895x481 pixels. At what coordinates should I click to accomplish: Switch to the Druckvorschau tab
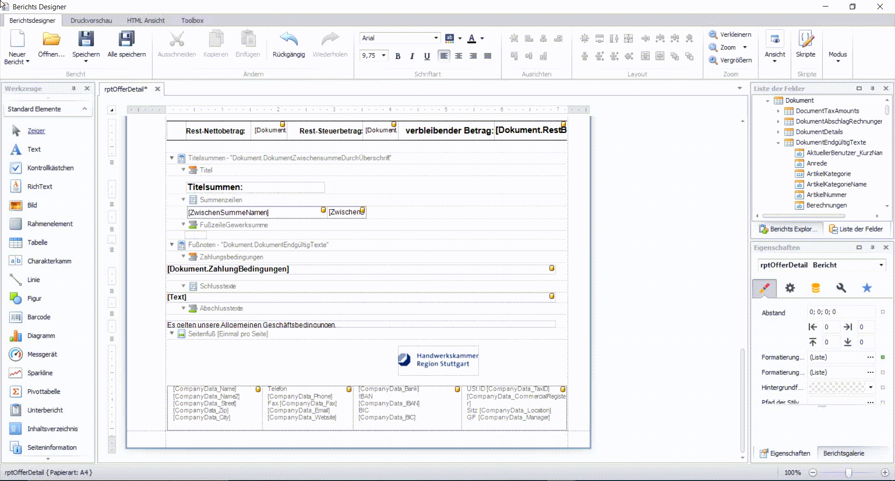[91, 21]
